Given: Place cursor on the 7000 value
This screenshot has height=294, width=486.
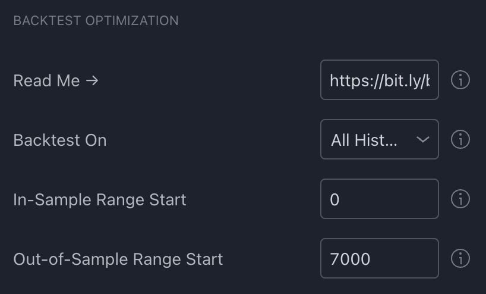Looking at the screenshot, I should [x=350, y=259].
